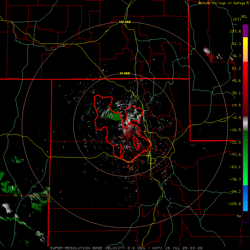Click the blue segment of velocity color bar

point(245,198)
